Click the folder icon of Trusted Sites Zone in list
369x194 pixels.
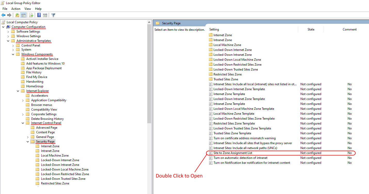pyautogui.click(x=210, y=79)
